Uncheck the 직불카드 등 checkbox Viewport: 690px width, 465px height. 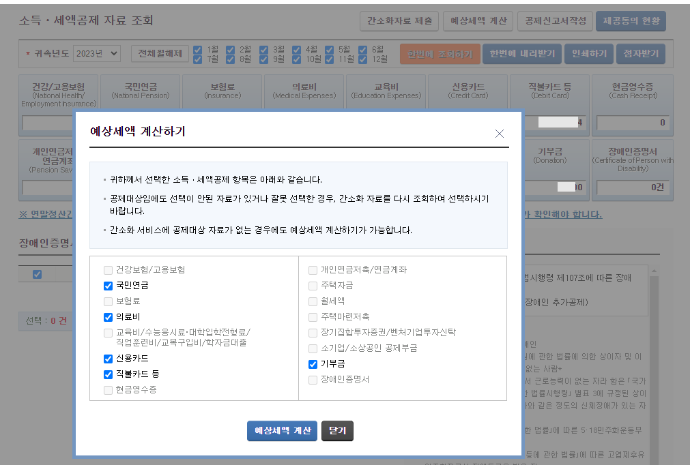108,374
